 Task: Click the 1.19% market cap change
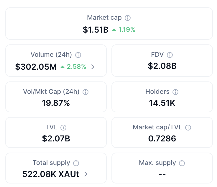pyautogui.click(x=127, y=30)
